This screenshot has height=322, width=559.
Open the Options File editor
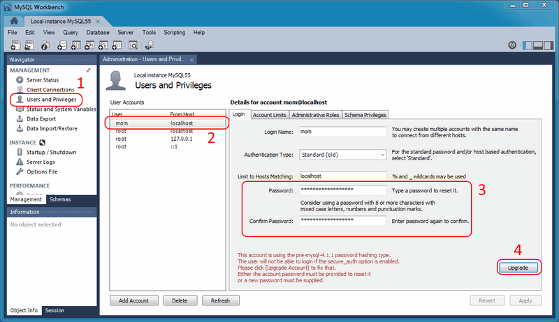pos(46,171)
